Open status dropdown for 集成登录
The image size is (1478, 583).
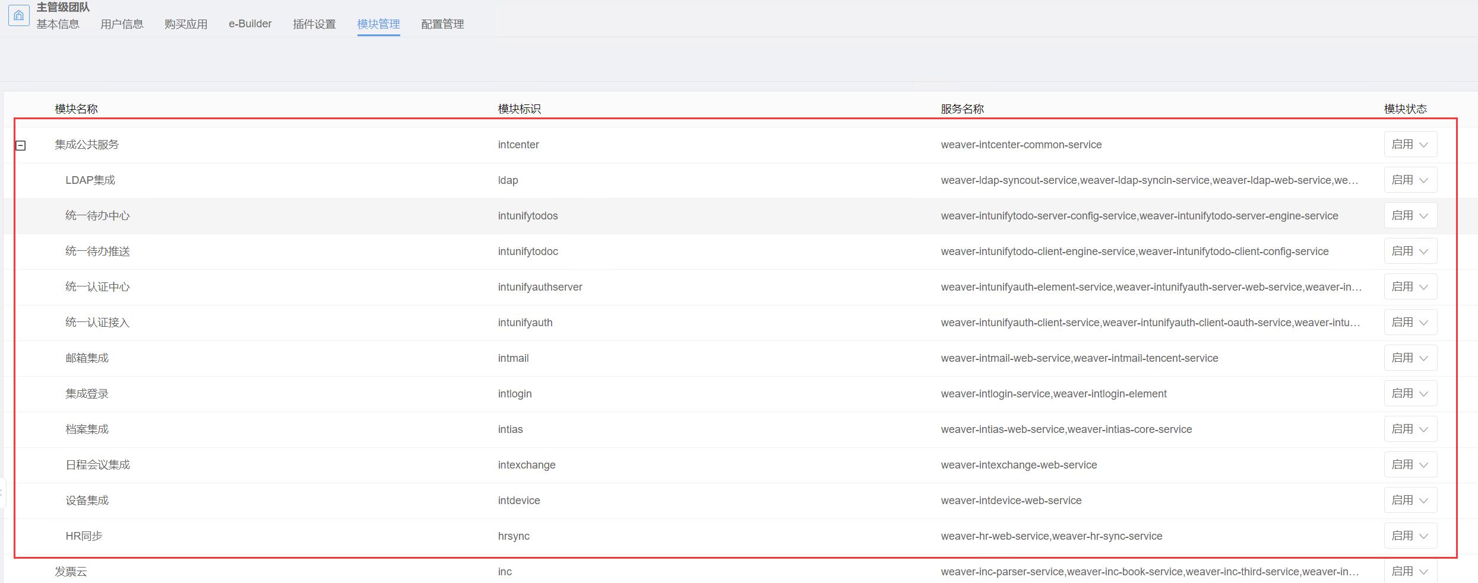pos(1410,394)
